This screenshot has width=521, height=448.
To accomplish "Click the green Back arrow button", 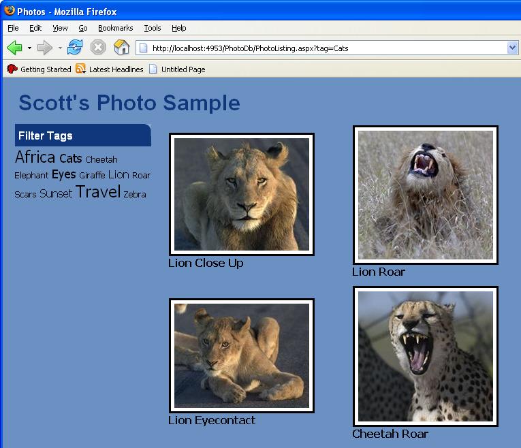I will coord(14,48).
